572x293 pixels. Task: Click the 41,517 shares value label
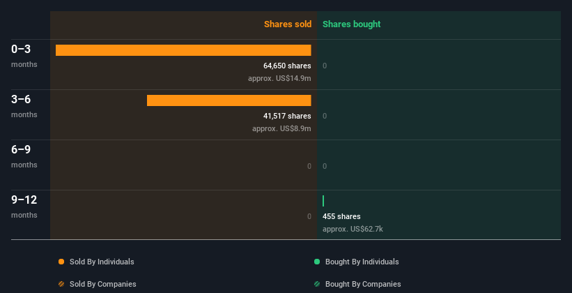tap(282, 116)
